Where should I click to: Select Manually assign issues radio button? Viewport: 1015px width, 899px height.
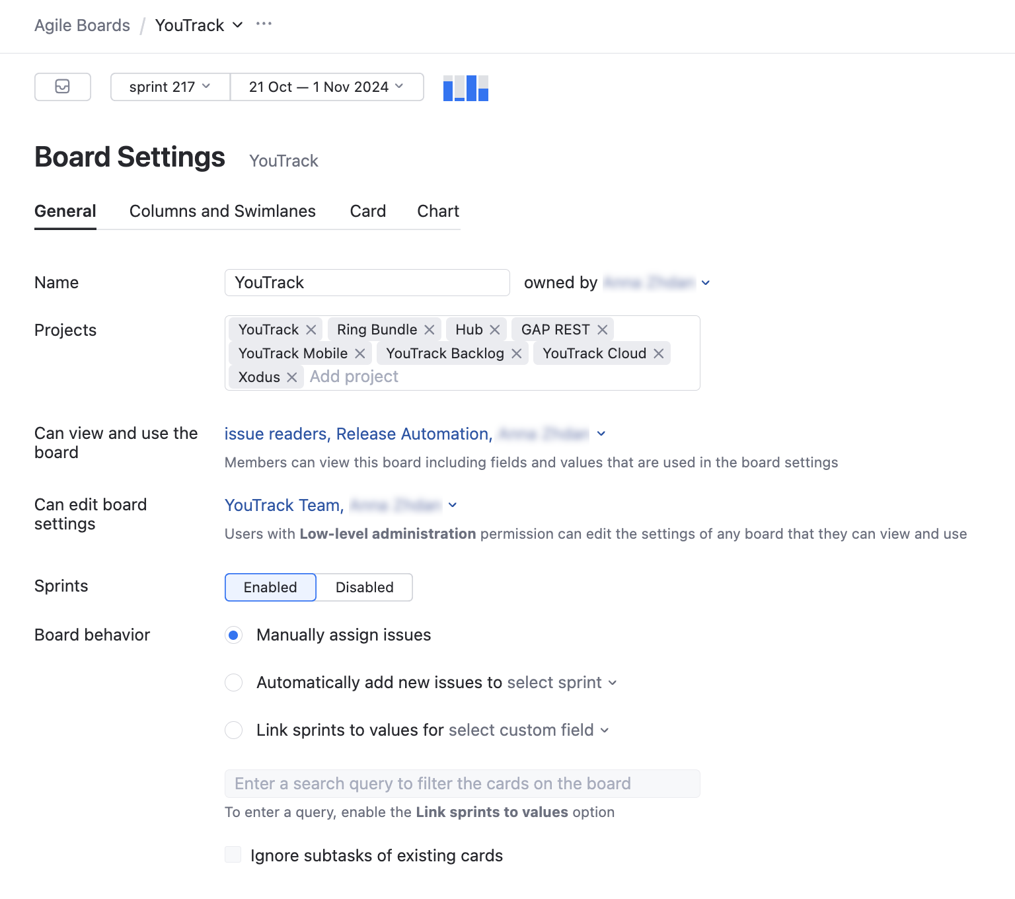234,635
